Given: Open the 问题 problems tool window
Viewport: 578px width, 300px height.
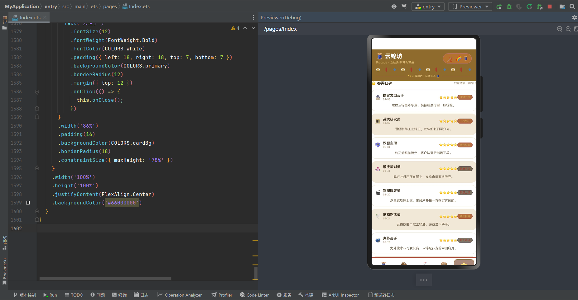Looking at the screenshot, I should [x=98, y=295].
